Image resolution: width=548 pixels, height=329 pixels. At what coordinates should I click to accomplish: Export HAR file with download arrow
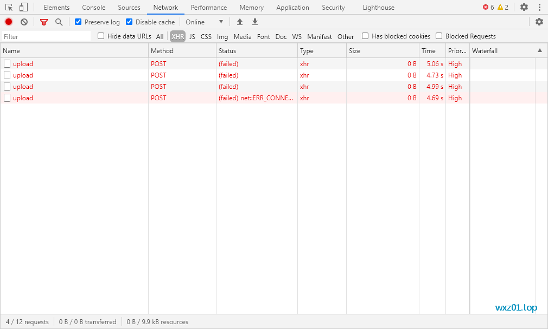255,22
